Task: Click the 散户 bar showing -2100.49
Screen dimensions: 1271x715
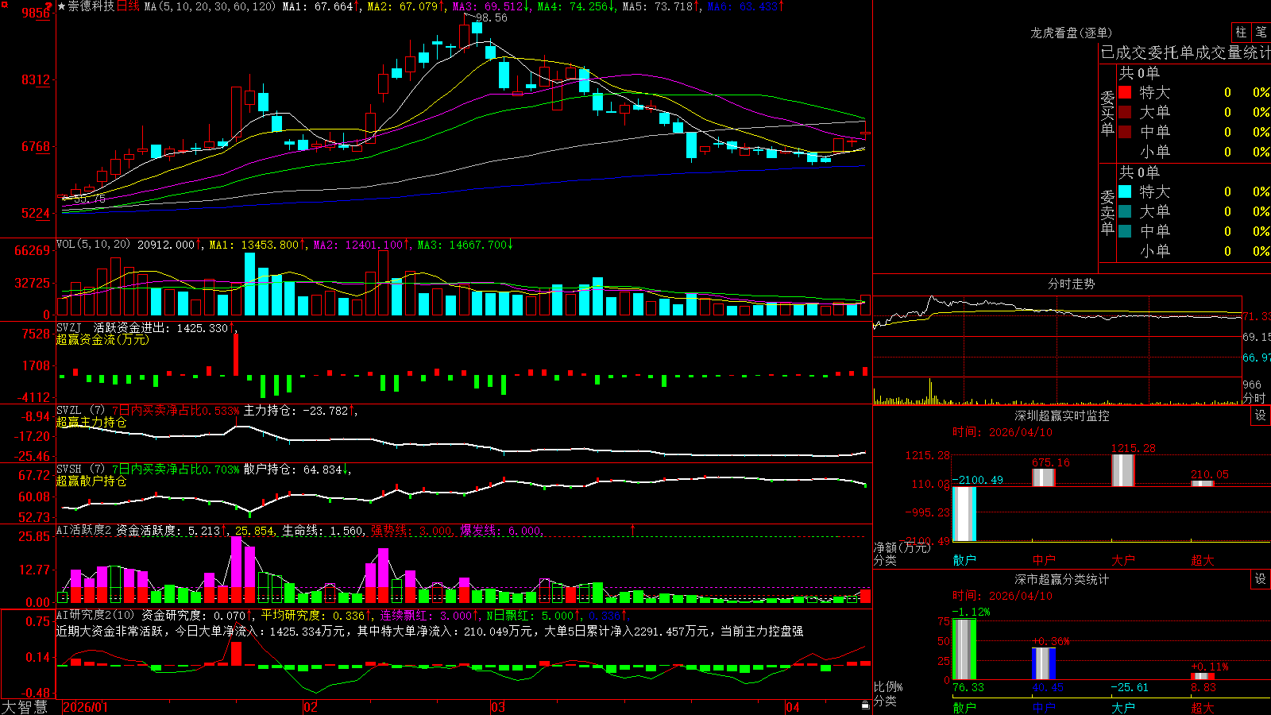Action: pyautogui.click(x=964, y=514)
